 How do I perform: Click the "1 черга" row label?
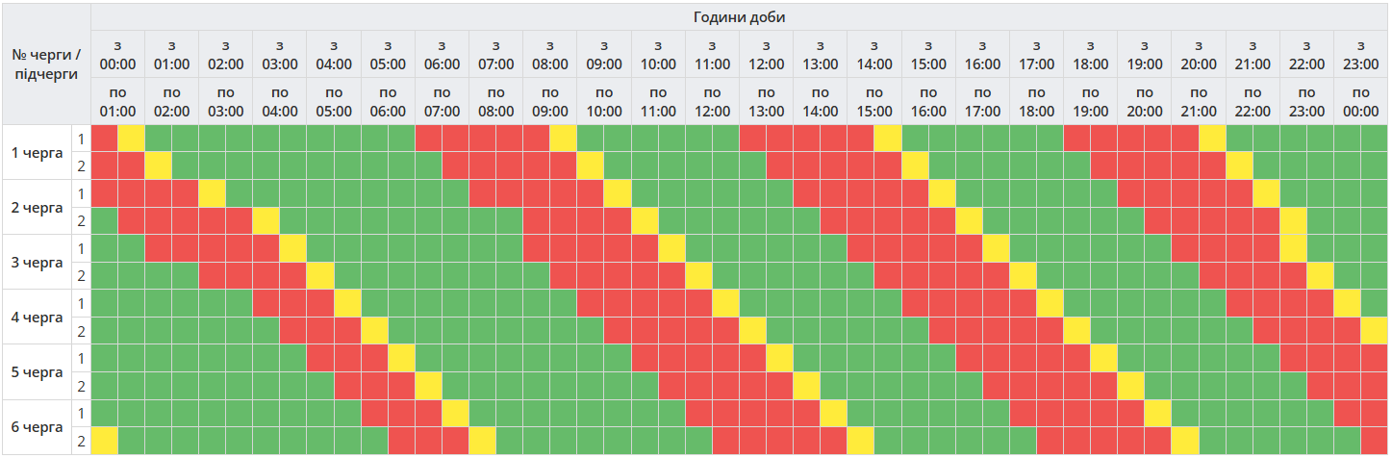(x=38, y=152)
